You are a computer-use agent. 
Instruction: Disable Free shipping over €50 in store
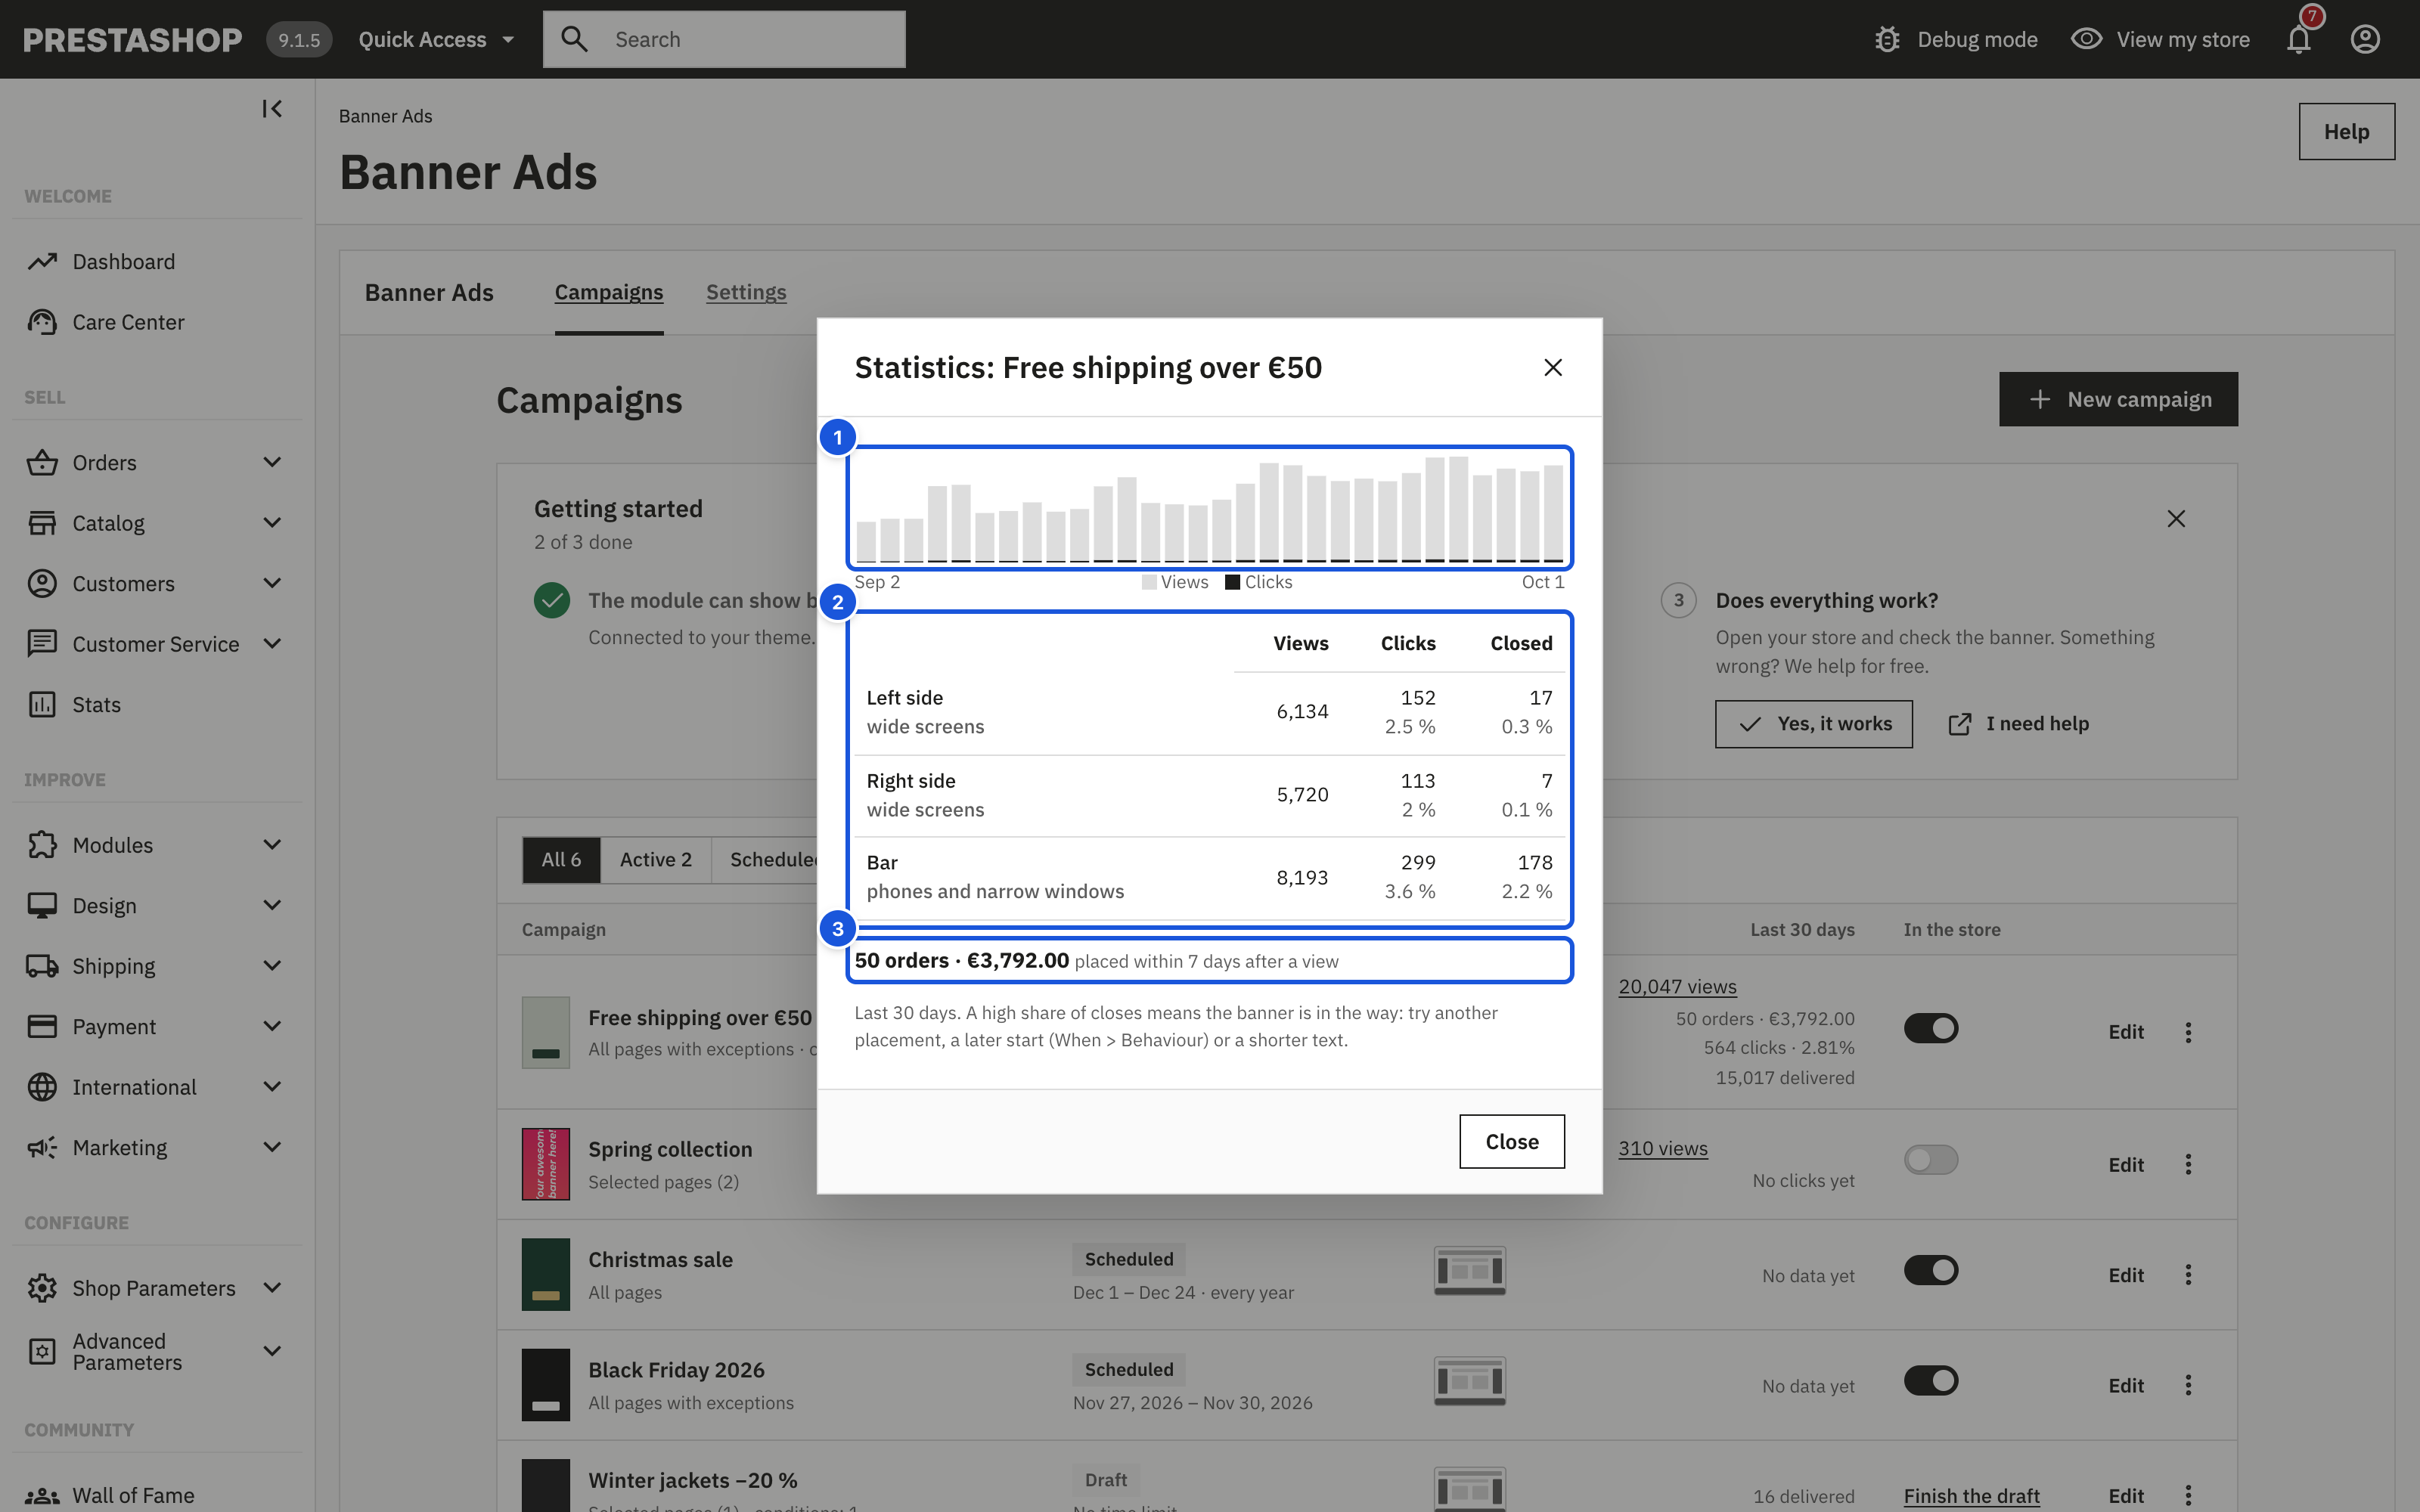click(1931, 1028)
